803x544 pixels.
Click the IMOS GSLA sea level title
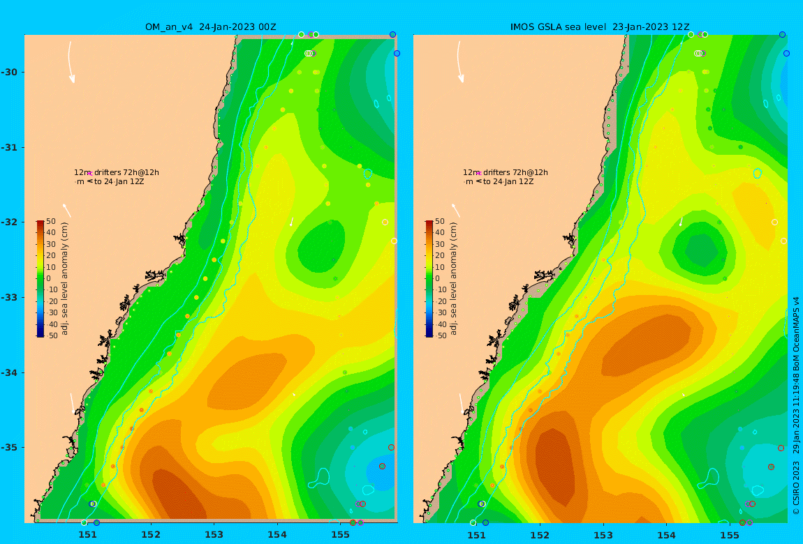point(600,27)
